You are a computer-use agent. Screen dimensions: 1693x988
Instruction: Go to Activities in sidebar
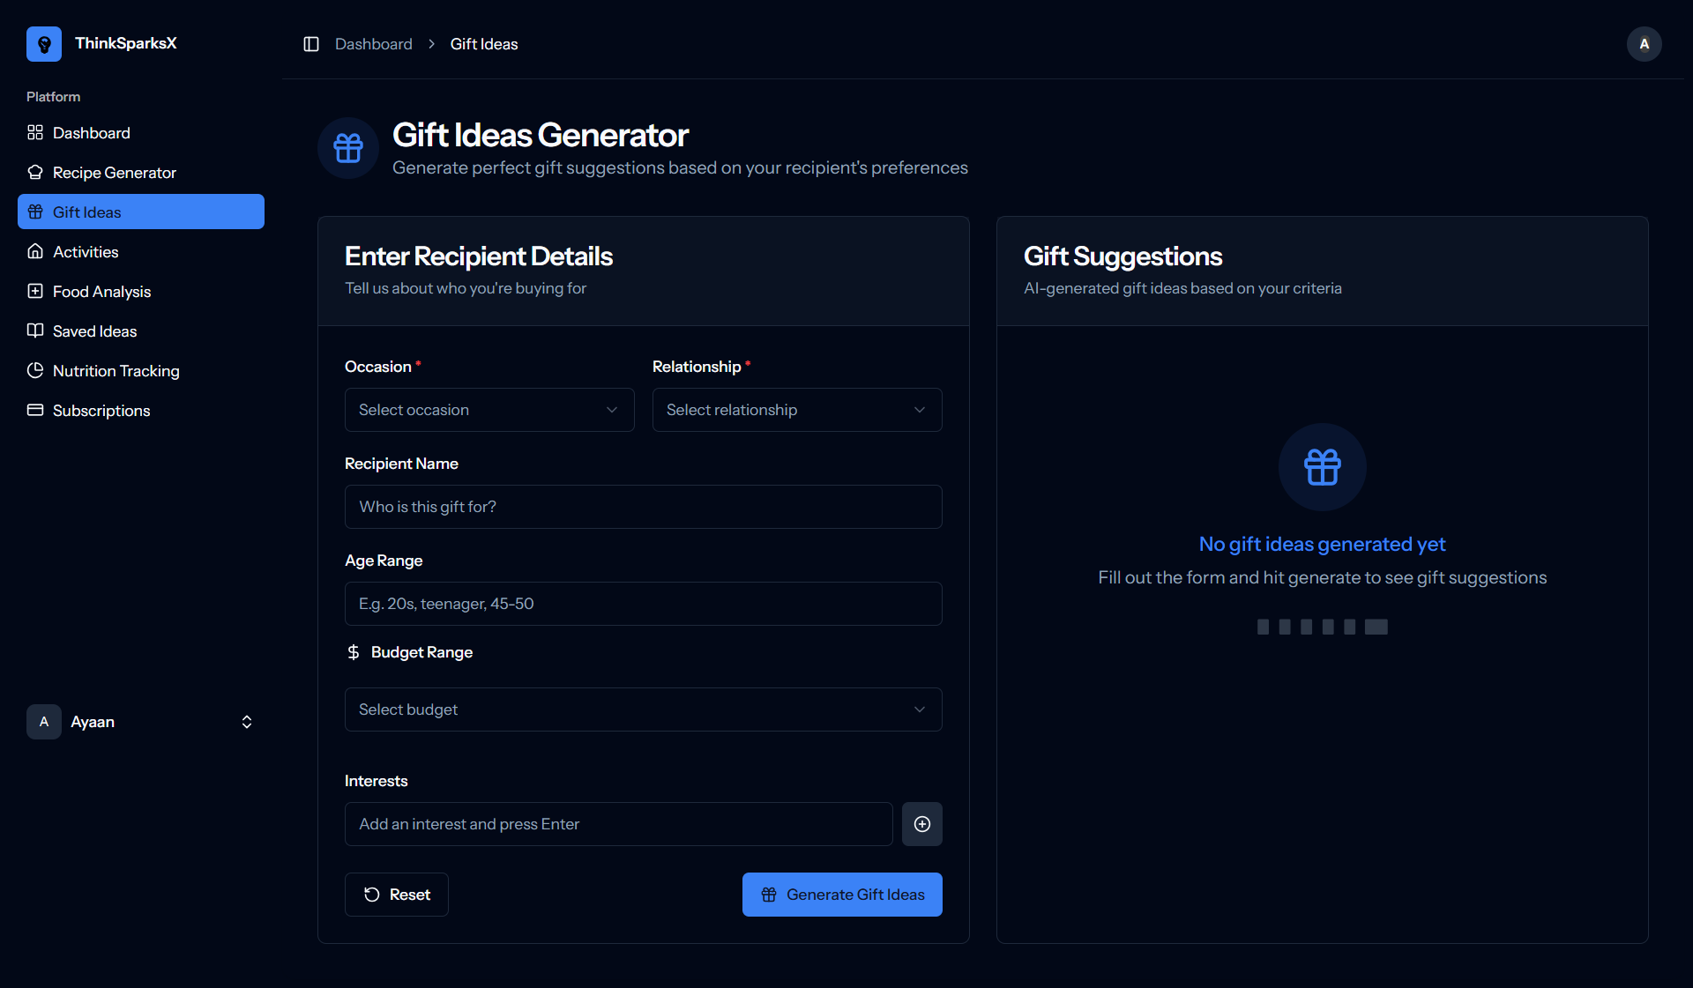pyautogui.click(x=86, y=252)
